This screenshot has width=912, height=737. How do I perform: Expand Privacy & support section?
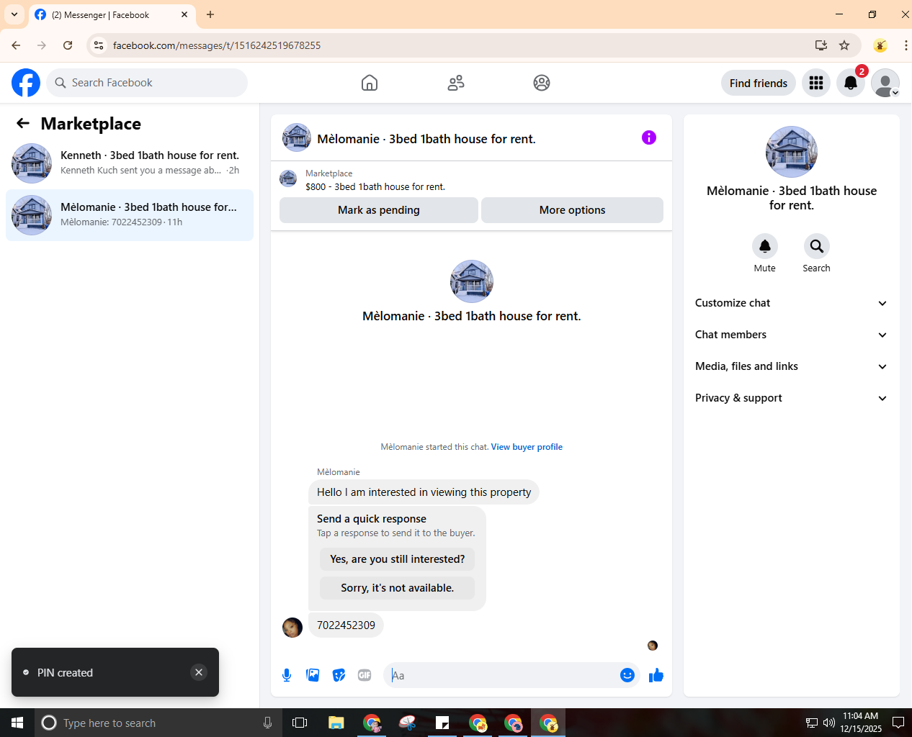coord(791,398)
